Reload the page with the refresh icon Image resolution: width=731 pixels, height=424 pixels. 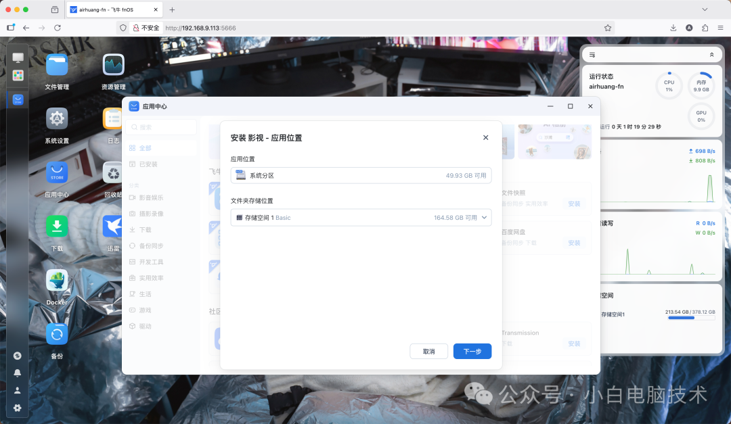click(58, 28)
